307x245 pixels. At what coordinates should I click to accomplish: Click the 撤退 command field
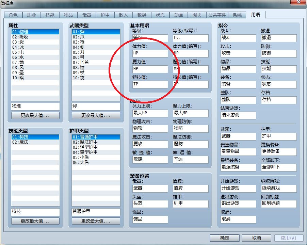(x=279, y=38)
